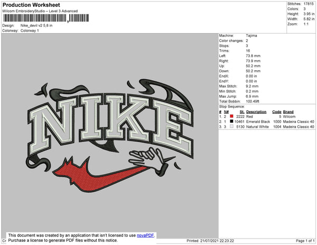The image size is (317, 245).
Task: Click the 'Code' column header
Action: click(277, 112)
